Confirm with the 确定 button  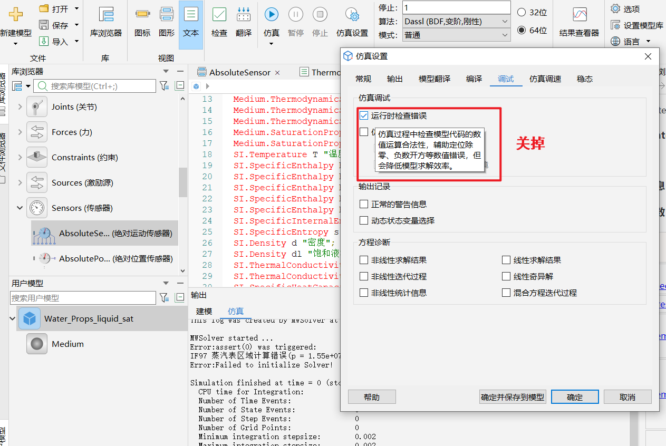[575, 397]
